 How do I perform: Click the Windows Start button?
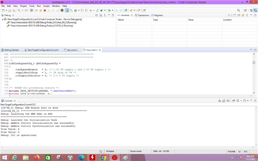point(4,157)
